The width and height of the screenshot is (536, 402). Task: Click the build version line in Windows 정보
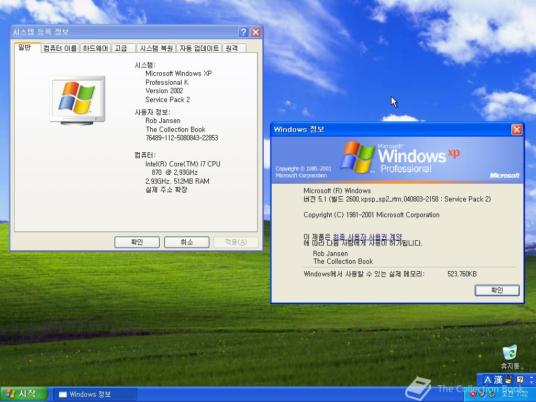tap(397, 199)
